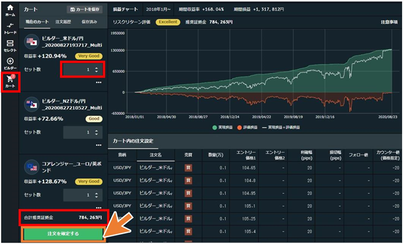Image resolution: width=404 pixels, height=244 pixels.
Task: Sort by the 売買 column header
Action: (188, 155)
